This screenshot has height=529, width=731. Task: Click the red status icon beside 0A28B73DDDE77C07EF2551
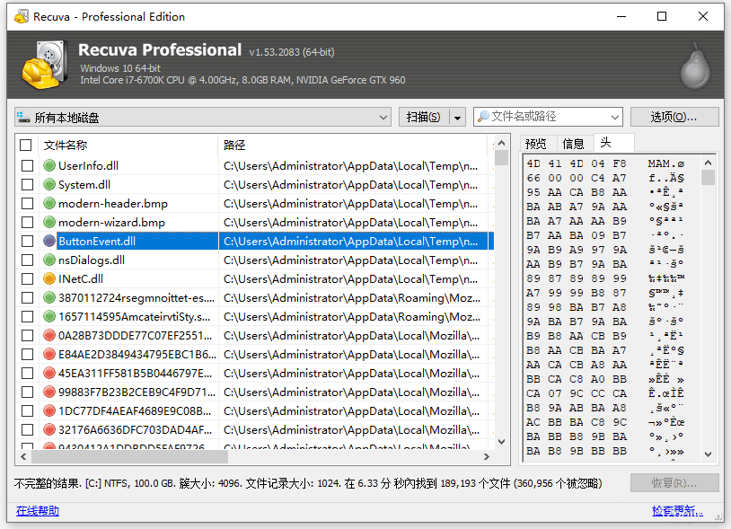pyautogui.click(x=49, y=335)
